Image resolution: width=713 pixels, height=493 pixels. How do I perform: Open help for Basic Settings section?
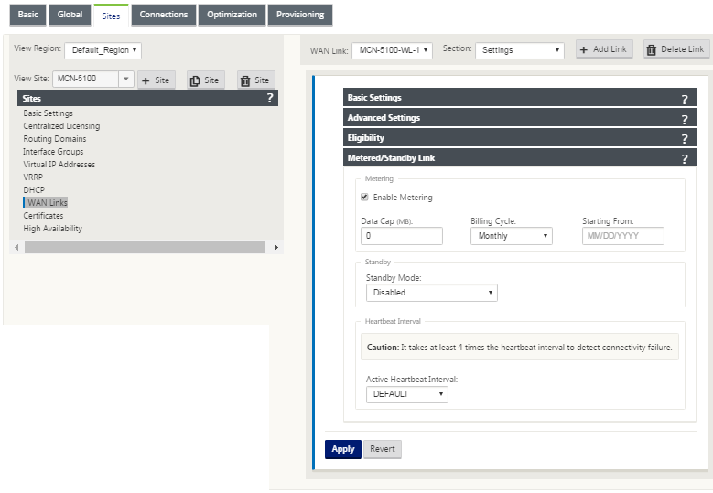pyautogui.click(x=685, y=99)
